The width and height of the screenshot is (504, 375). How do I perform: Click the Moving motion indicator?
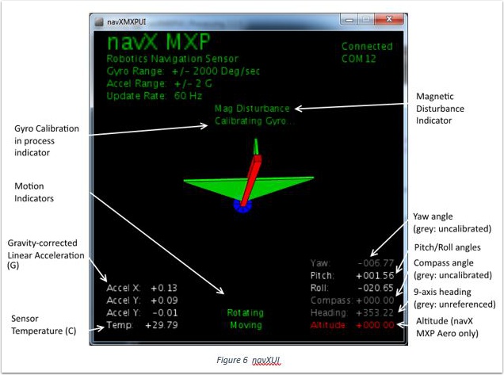(x=246, y=325)
